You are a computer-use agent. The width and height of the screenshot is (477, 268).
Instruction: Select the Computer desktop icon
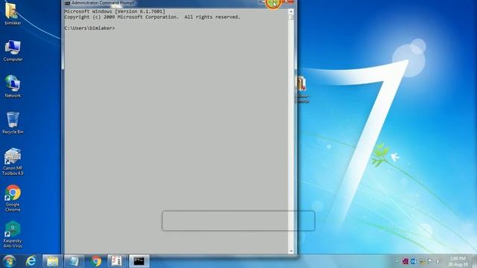(13, 51)
